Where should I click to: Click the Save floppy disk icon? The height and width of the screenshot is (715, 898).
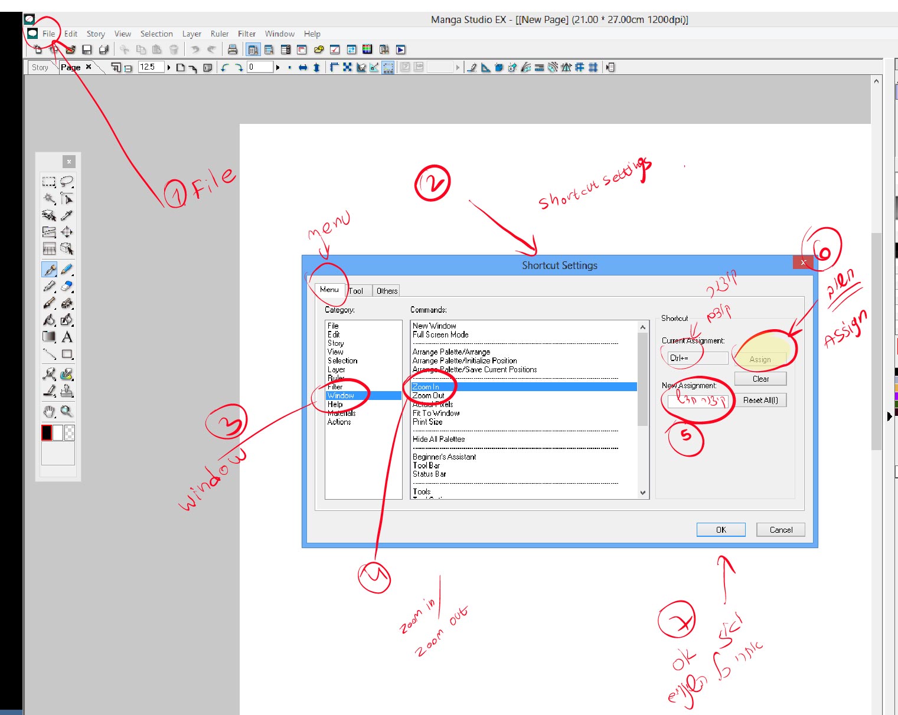(x=87, y=50)
